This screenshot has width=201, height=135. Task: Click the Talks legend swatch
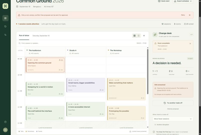click(19, 132)
